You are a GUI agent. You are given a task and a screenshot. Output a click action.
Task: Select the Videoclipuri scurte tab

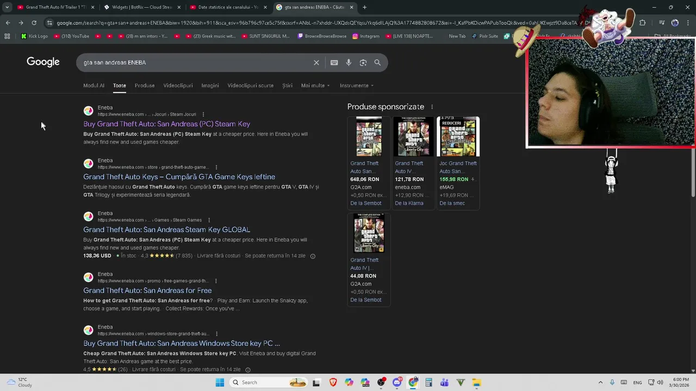(x=250, y=85)
